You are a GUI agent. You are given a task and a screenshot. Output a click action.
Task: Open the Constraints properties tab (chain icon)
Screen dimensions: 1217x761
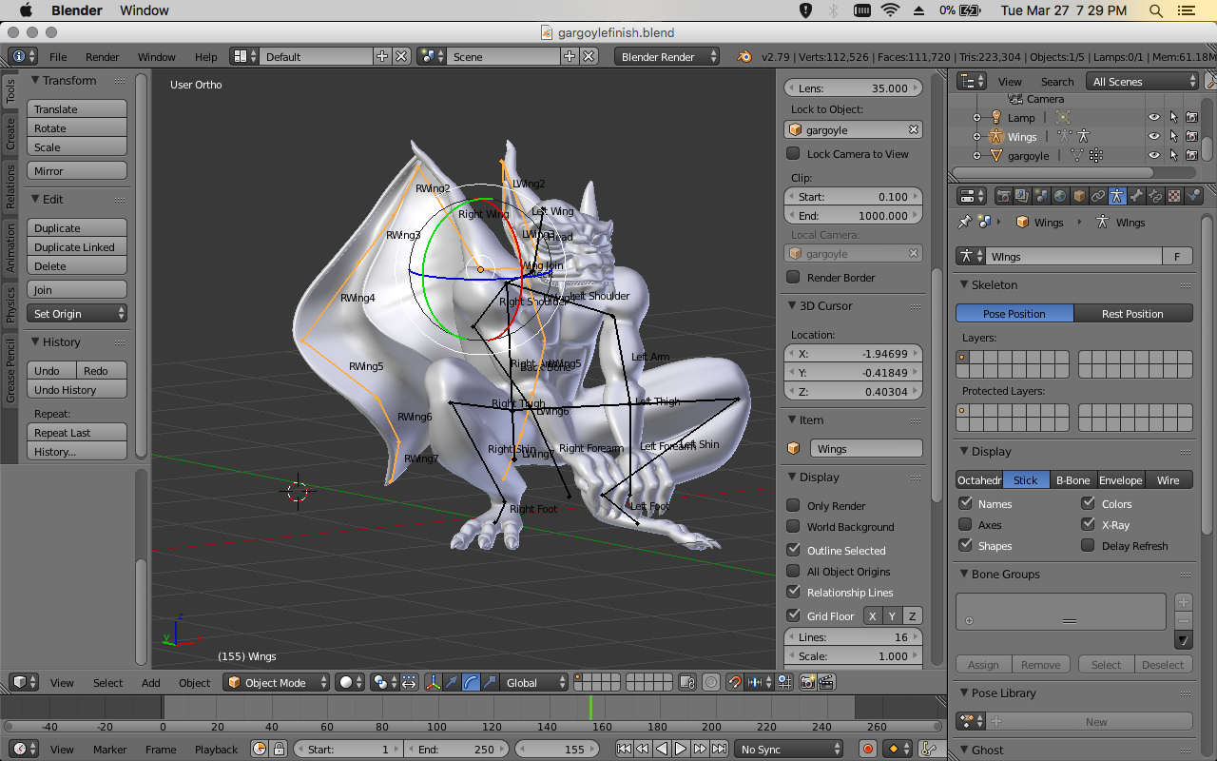coord(1098,196)
